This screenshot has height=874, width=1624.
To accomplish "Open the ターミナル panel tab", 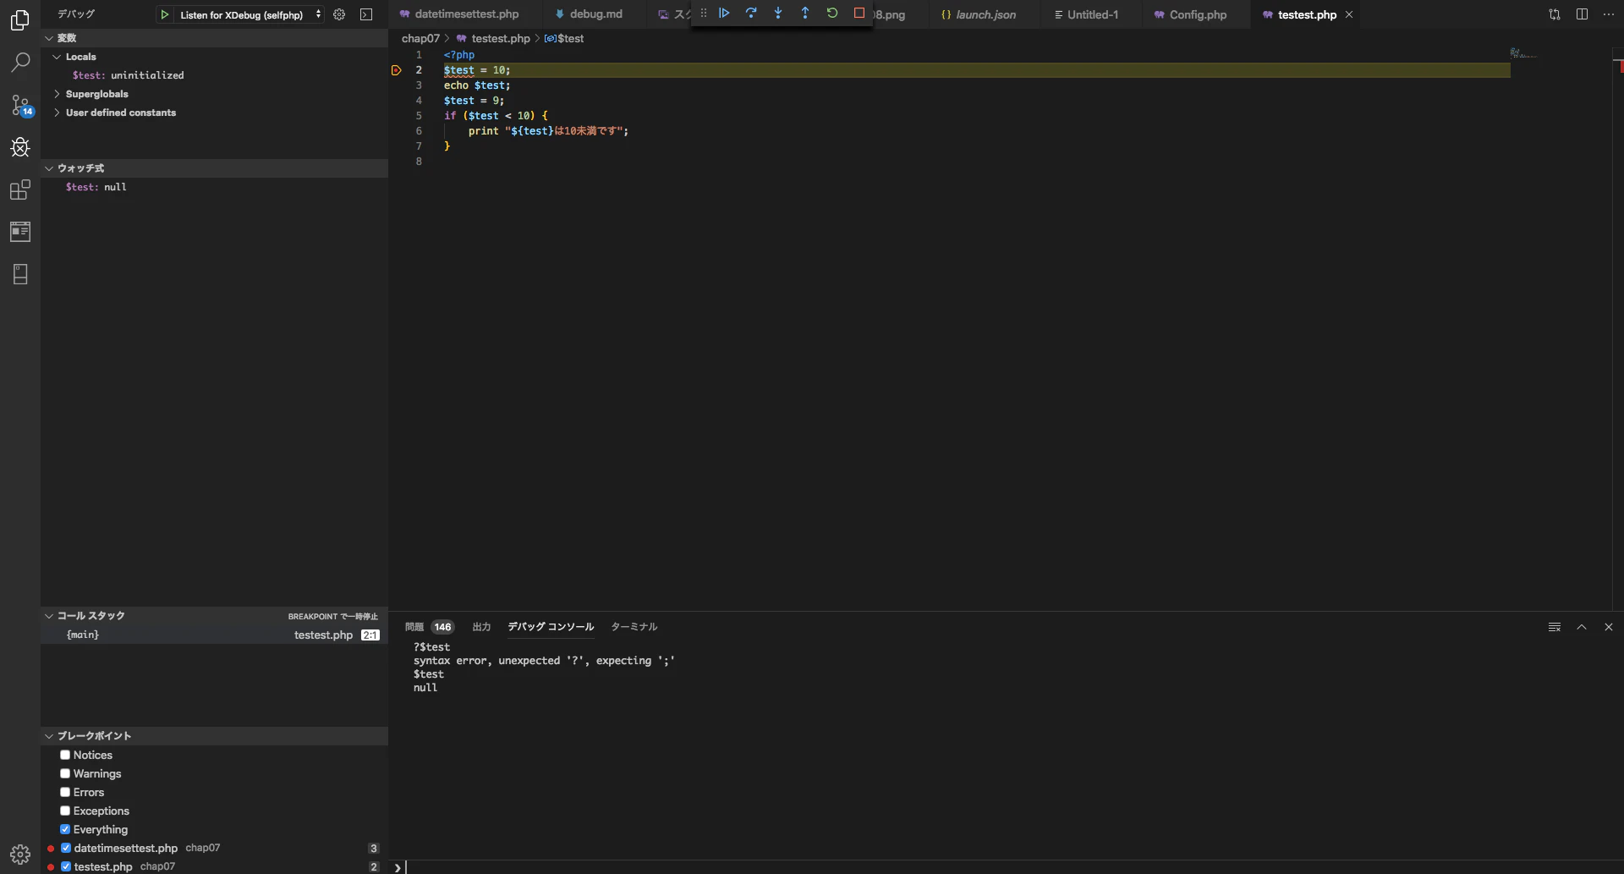I will tap(634, 627).
